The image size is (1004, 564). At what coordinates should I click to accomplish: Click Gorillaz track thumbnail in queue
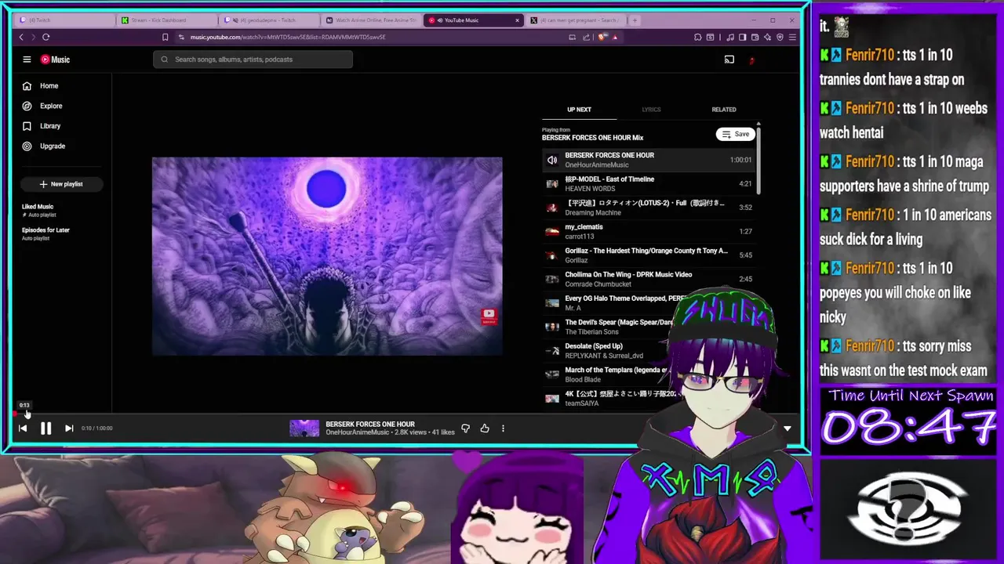click(552, 255)
